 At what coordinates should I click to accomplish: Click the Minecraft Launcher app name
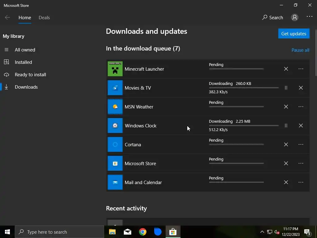[144, 69]
